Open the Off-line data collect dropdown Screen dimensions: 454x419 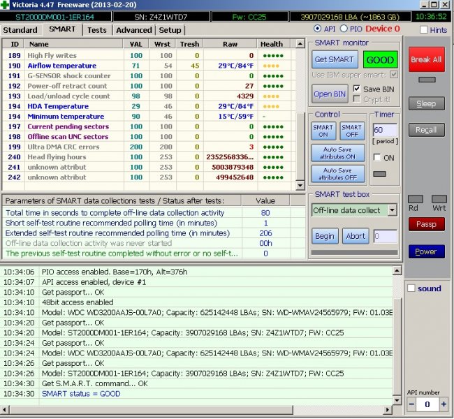point(391,209)
